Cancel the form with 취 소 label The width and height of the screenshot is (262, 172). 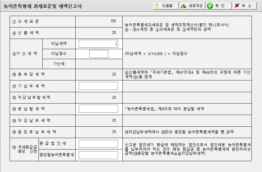pos(247,6)
